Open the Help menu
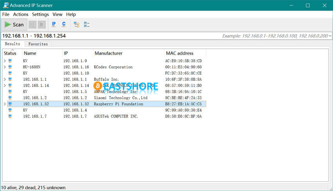Viewport: 333px width, 191px height. pyautogui.click(x=71, y=14)
